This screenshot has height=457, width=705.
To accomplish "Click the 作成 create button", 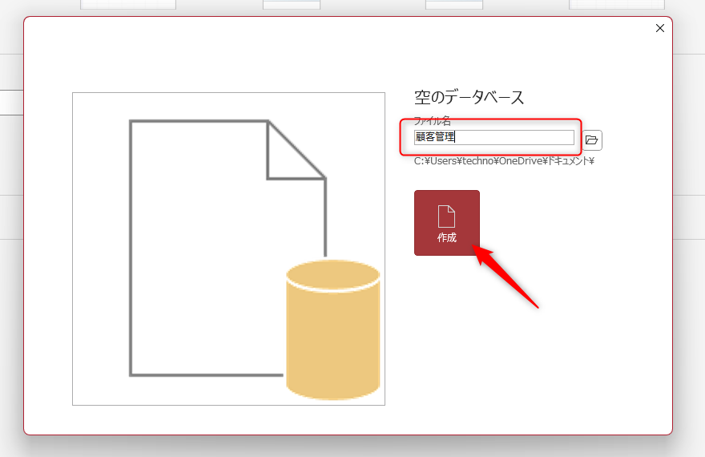I will (446, 223).
